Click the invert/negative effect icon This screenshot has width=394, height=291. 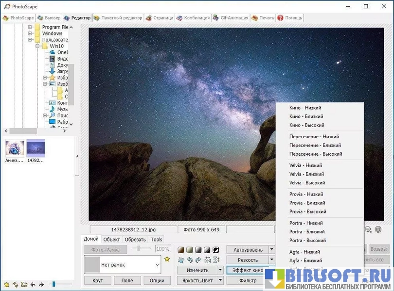[216, 250]
